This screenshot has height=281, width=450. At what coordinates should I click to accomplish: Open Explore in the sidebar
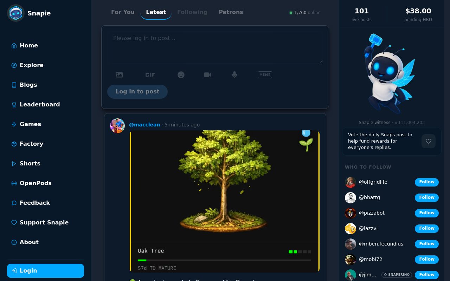point(45,65)
